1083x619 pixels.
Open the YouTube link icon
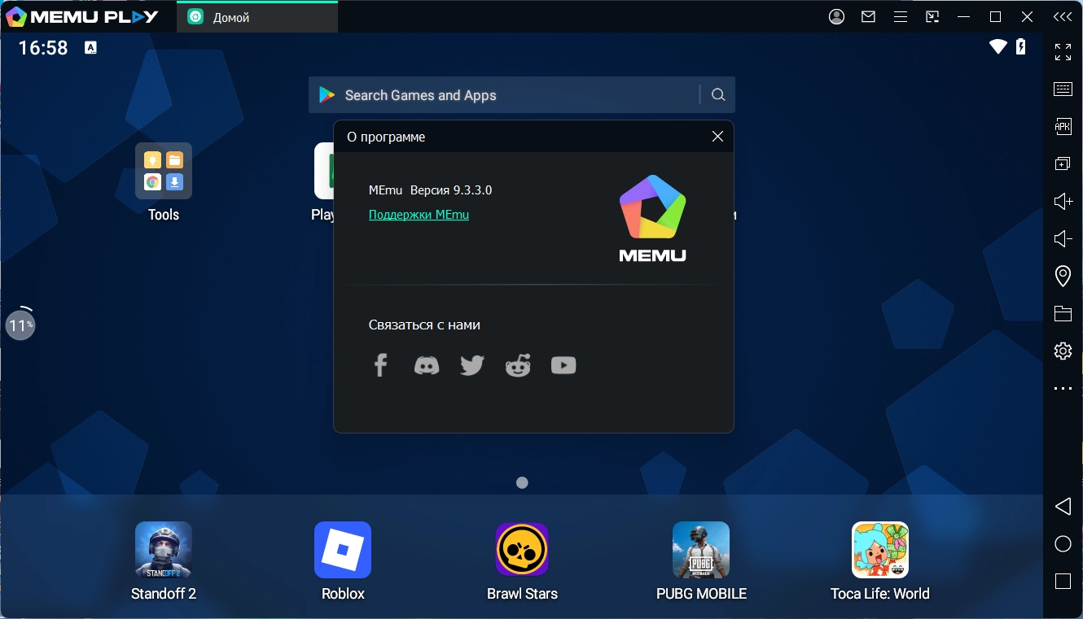pyautogui.click(x=563, y=365)
